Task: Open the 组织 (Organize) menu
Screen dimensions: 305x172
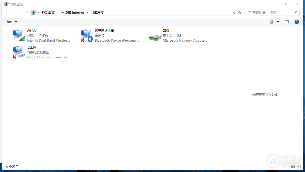Action: 12,22
